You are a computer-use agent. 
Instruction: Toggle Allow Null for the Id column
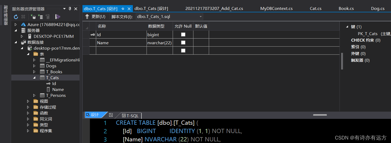click(x=183, y=35)
